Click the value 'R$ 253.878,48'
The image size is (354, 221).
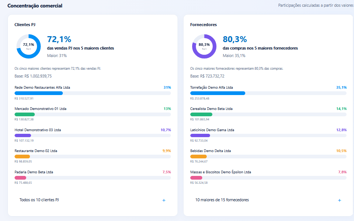pyautogui.click(x=200, y=98)
